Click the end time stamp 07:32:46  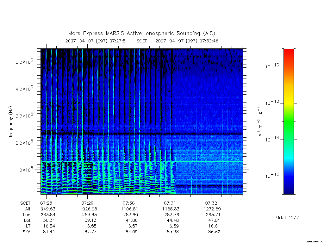[209, 41]
